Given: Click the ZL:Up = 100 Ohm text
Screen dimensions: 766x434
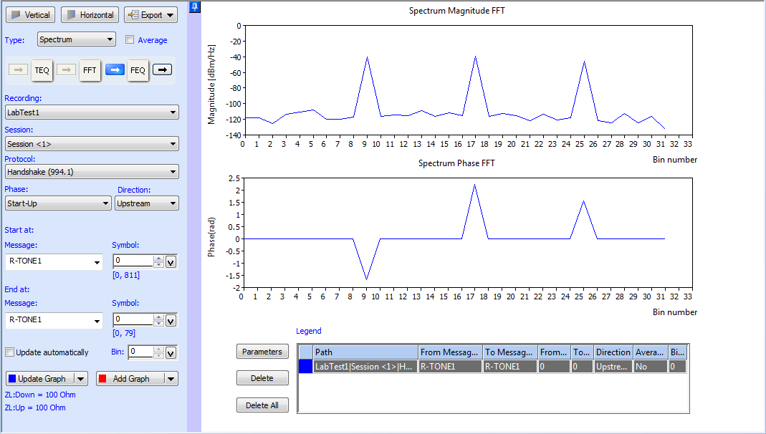Looking at the screenshot, I should [35, 408].
